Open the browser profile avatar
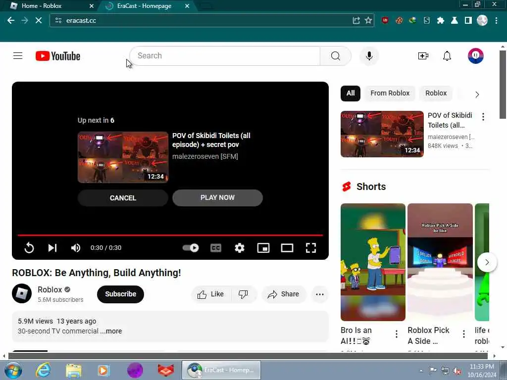This screenshot has height=380, width=507. pos(482,20)
